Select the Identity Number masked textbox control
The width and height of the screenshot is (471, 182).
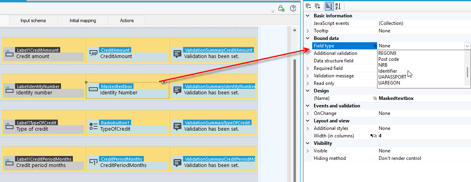(128, 90)
